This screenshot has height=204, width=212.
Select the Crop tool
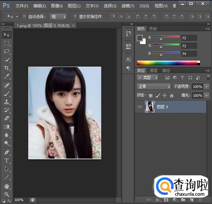point(6,68)
